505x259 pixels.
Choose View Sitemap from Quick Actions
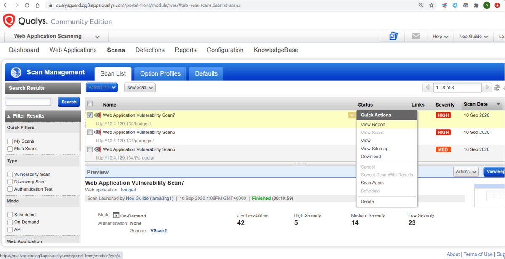point(375,149)
